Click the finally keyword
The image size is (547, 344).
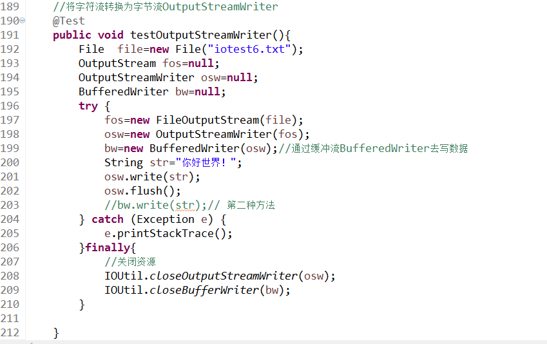coord(108,248)
